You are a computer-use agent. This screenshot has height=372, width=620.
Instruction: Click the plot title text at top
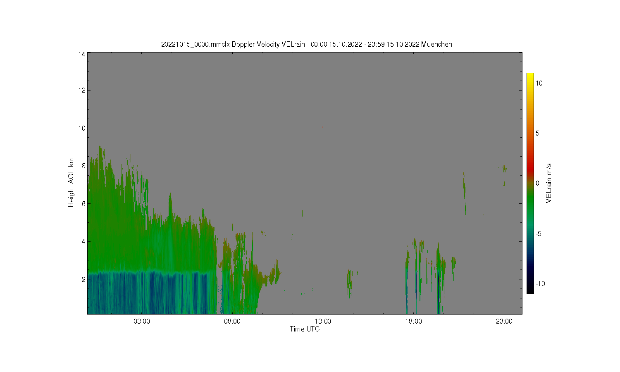click(x=306, y=44)
